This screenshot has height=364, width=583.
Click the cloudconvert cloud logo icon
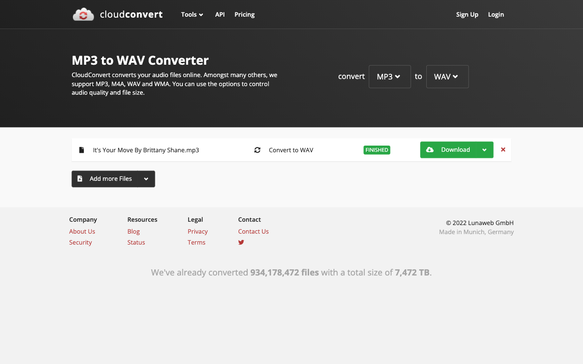[83, 14]
